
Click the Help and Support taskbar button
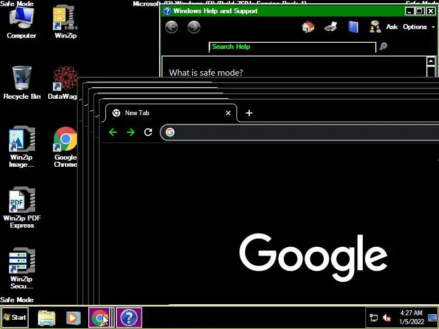click(x=129, y=317)
